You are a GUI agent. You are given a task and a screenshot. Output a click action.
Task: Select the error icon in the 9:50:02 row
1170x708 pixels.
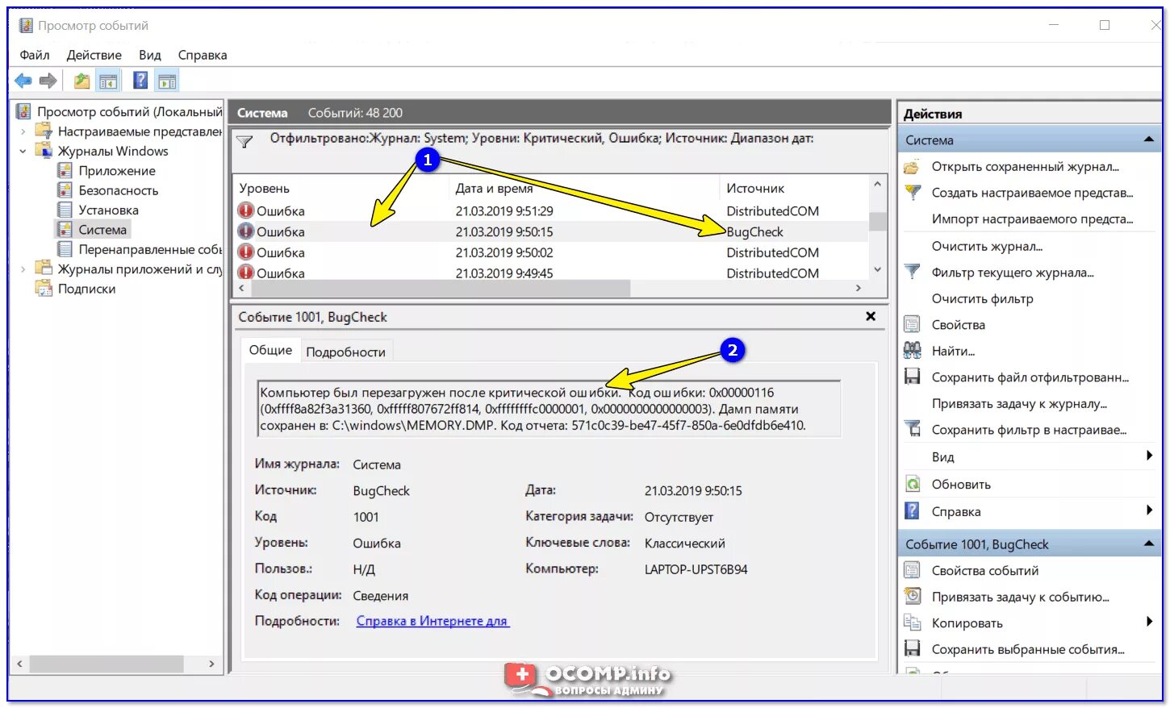click(x=246, y=252)
